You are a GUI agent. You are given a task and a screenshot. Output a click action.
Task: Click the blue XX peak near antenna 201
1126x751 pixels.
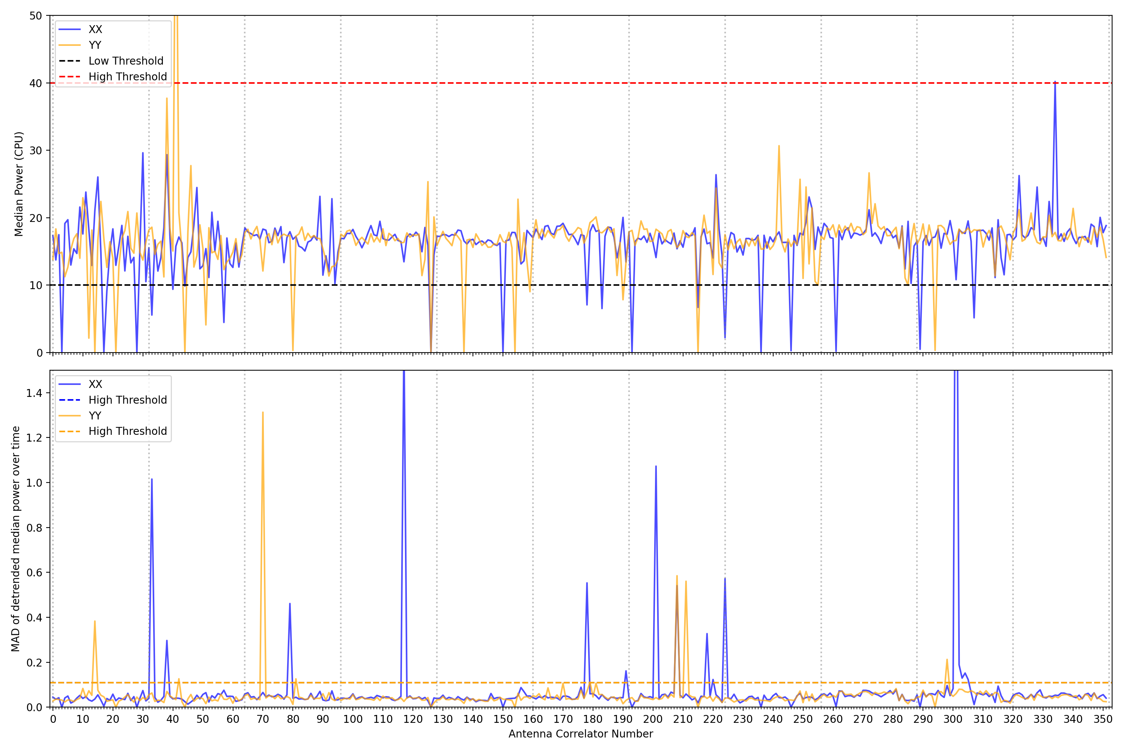655,467
